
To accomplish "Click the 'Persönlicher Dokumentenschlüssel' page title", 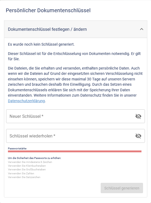I will pos(48,11).
